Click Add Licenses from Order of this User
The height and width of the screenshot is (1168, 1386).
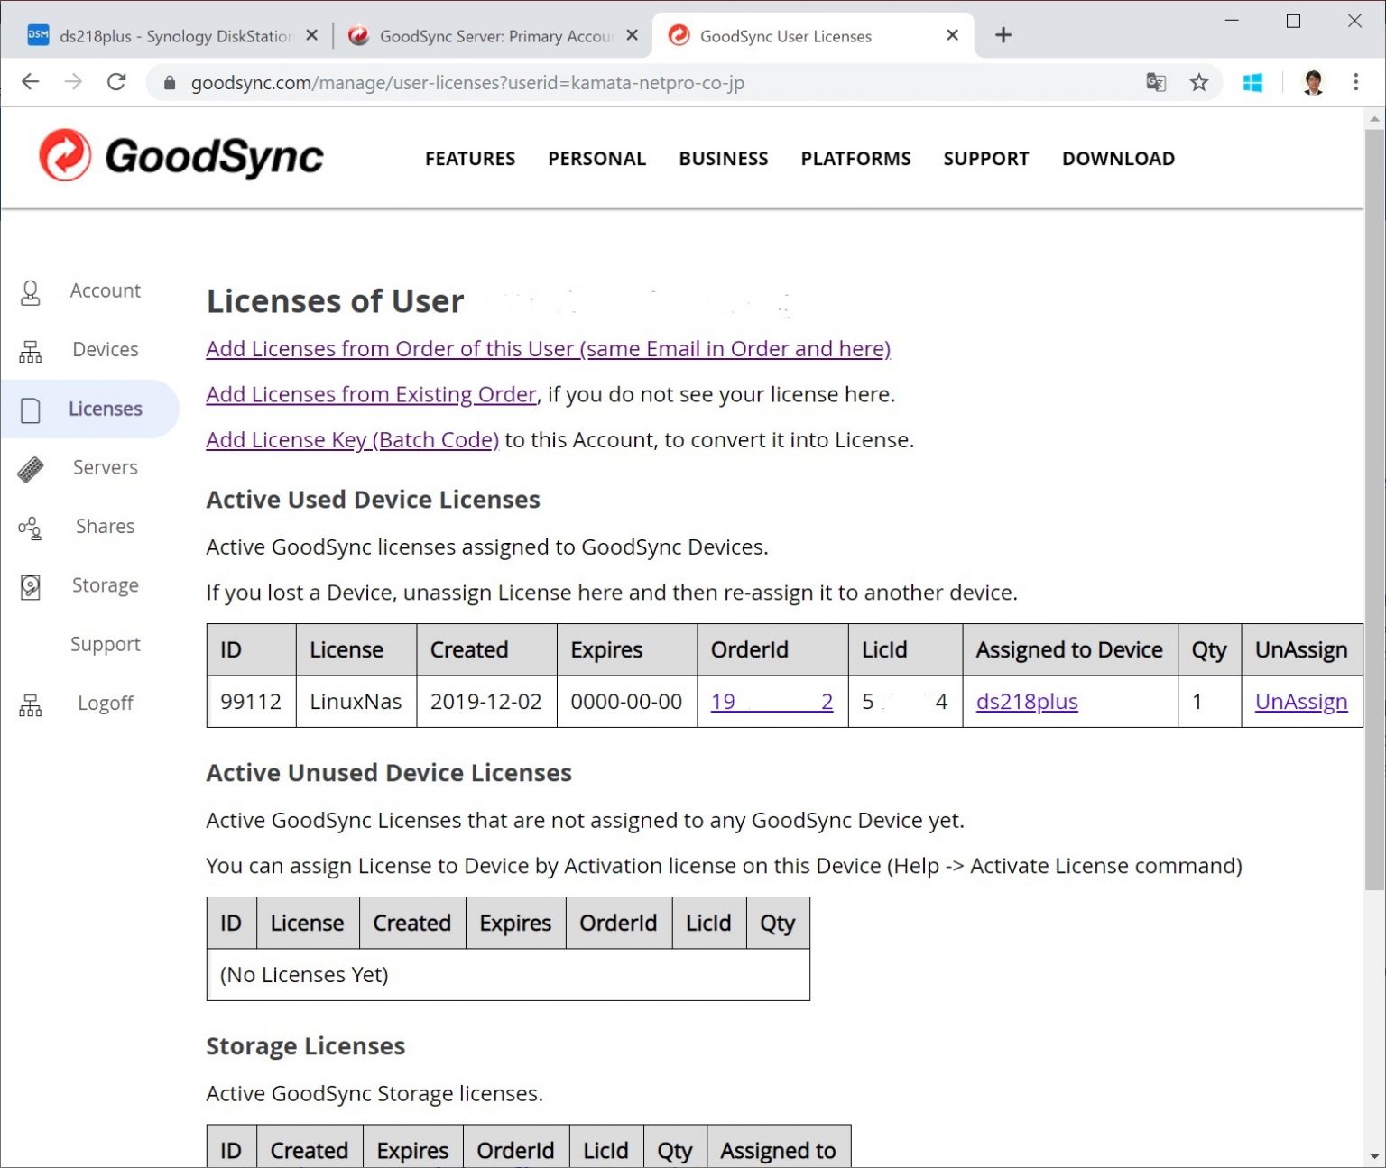(548, 349)
